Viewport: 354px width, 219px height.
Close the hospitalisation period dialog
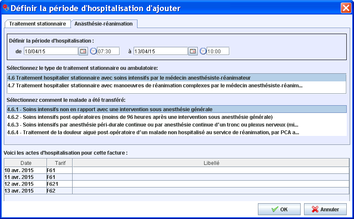point(345,8)
